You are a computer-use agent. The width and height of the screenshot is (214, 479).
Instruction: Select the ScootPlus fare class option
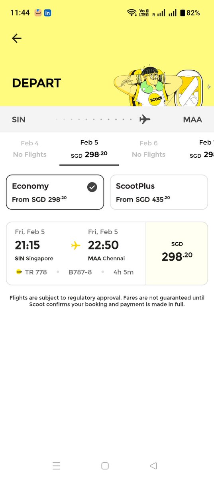tap(159, 192)
